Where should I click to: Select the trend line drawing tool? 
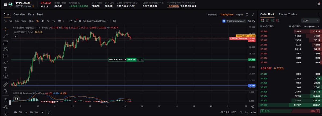[x=5, y=35]
